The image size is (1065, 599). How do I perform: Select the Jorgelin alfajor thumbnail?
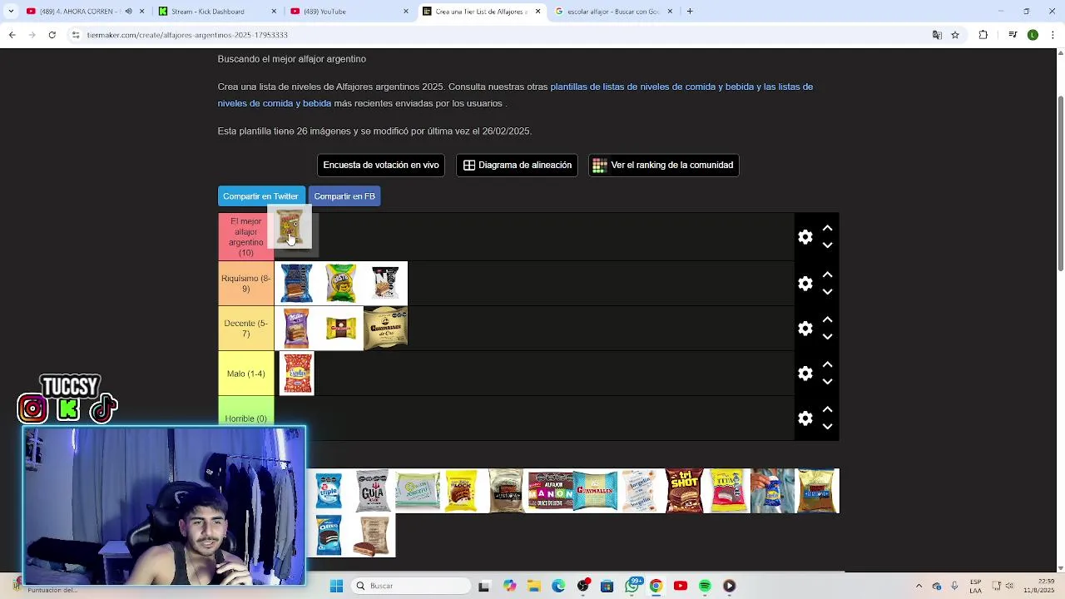pyautogui.click(x=641, y=491)
